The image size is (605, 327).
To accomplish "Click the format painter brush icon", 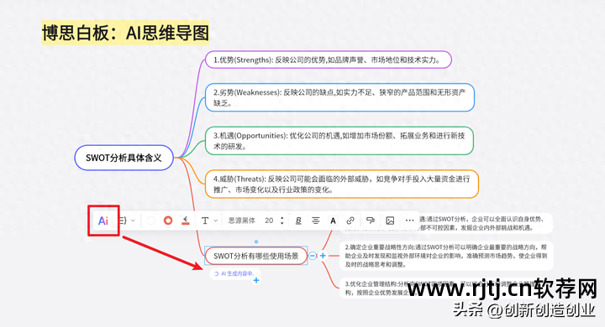I will (x=370, y=221).
